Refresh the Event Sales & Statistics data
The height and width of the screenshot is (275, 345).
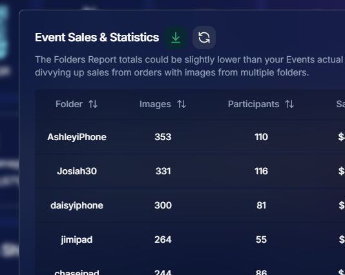pyautogui.click(x=204, y=37)
